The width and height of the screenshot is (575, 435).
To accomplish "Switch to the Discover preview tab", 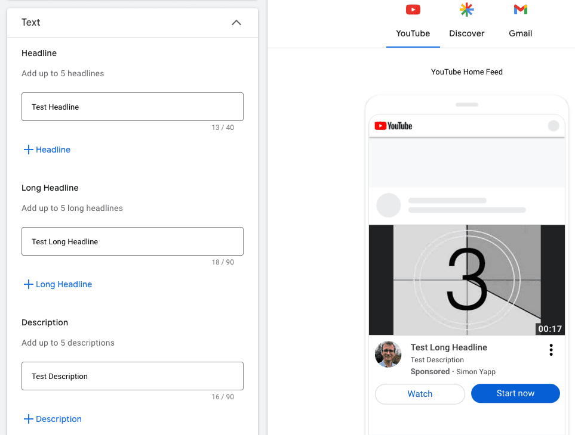I will (x=466, y=24).
